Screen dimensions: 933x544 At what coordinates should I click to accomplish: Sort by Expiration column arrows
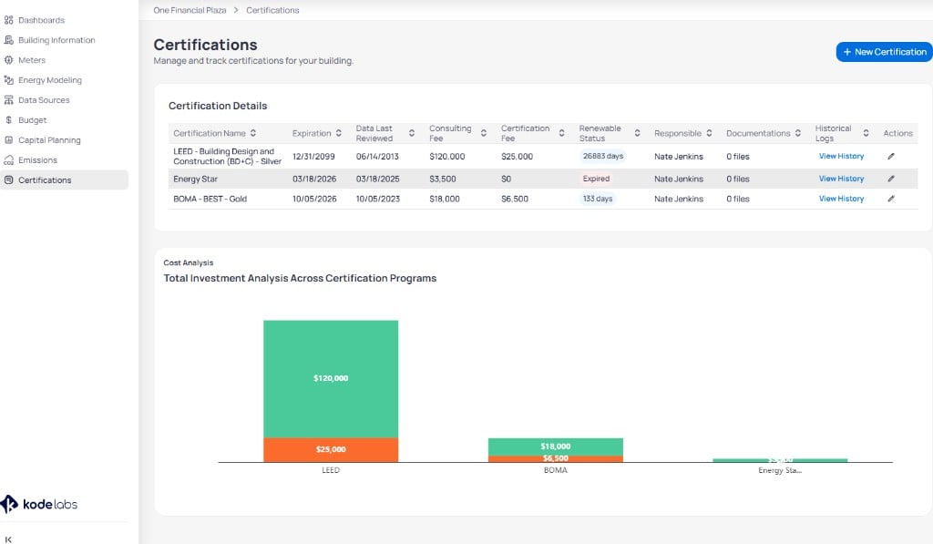[x=339, y=133]
